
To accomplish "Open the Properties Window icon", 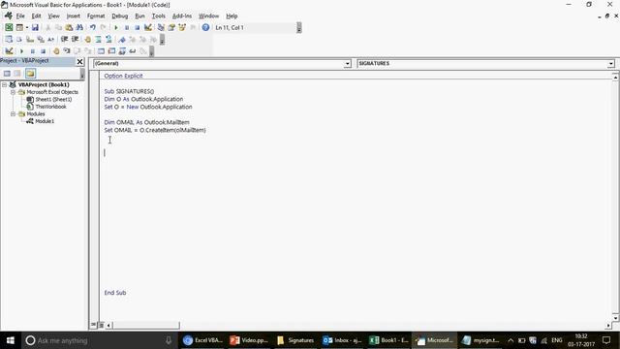I will click(171, 27).
